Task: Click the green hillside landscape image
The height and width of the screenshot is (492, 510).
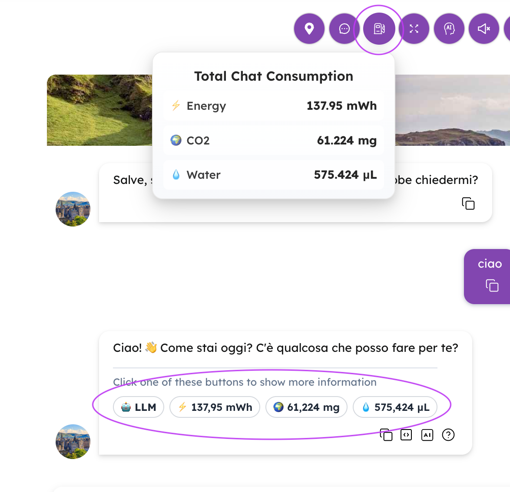Action: pos(99,110)
